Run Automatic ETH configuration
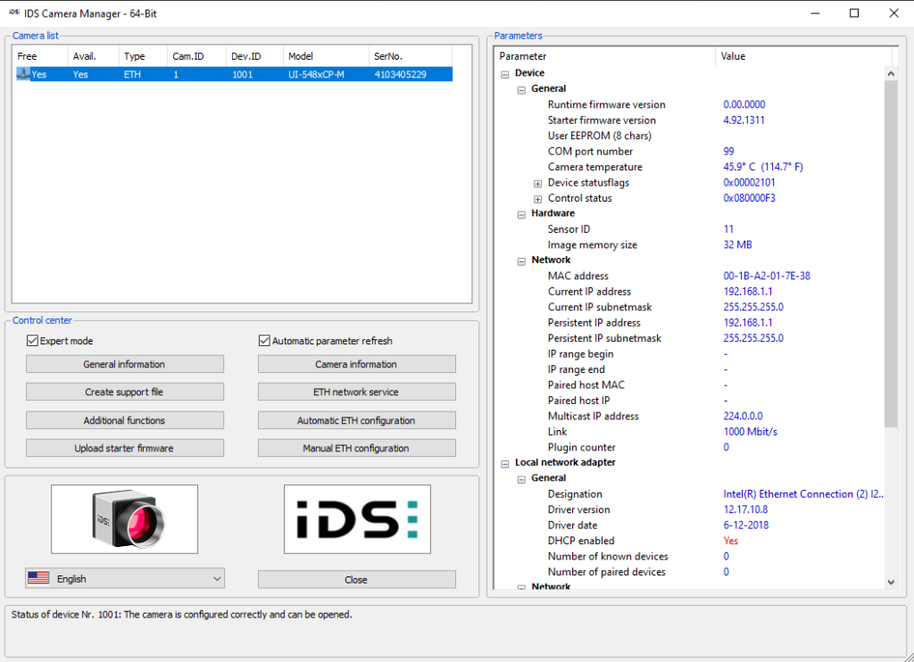The width and height of the screenshot is (914, 662). pyautogui.click(x=356, y=419)
